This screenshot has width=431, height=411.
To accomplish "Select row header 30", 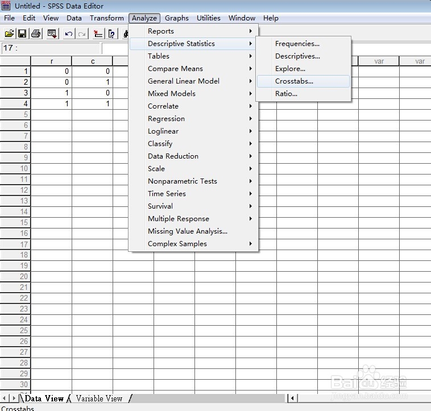I will [x=15, y=385].
